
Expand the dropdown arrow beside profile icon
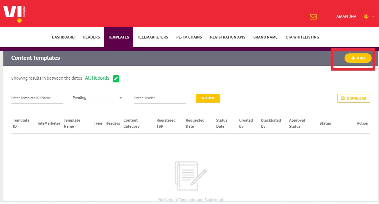point(374,16)
